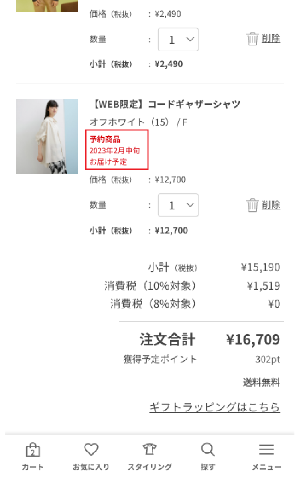
Task: Click 削除 link for the ¥2,490 item
Action: 271,39
